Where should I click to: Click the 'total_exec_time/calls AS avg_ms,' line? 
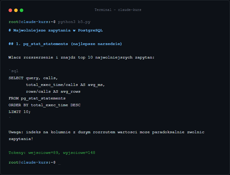coord(65,85)
